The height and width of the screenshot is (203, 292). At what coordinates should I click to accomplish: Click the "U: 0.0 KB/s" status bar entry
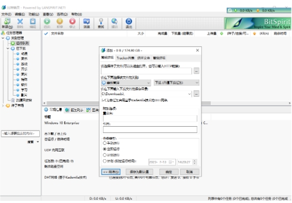point(124,199)
